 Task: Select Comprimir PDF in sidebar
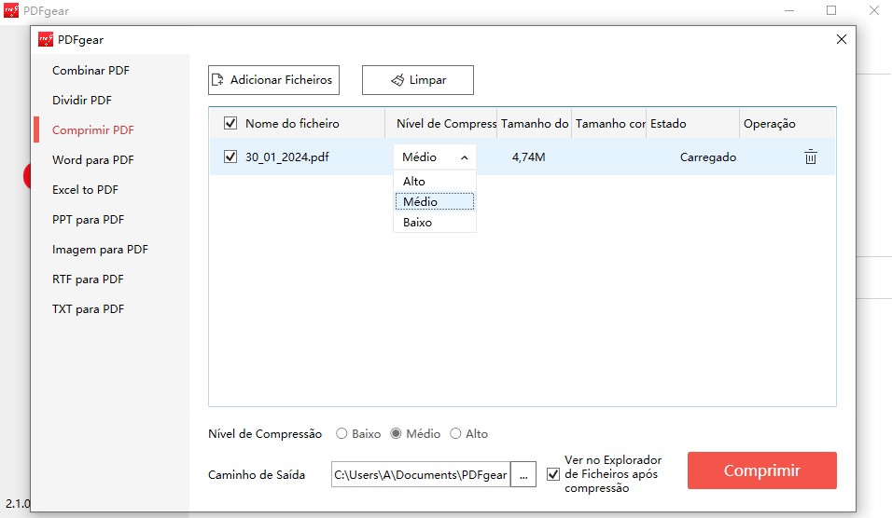click(92, 130)
